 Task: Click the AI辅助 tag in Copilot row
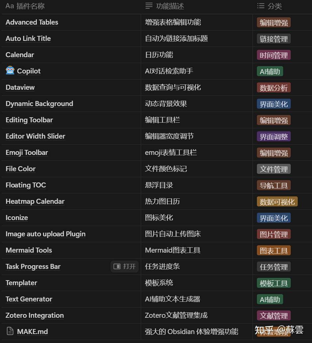click(270, 71)
